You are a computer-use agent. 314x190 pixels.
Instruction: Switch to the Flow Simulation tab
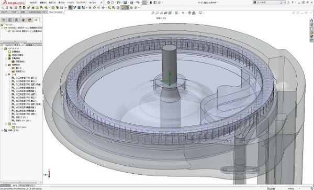coord(56,12)
